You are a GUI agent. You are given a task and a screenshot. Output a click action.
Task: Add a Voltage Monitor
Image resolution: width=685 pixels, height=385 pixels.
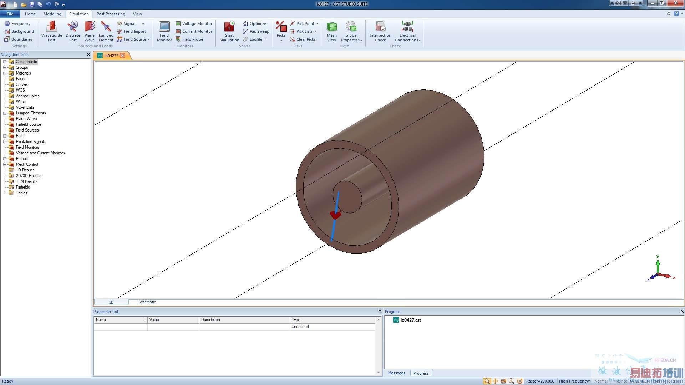pyautogui.click(x=194, y=24)
